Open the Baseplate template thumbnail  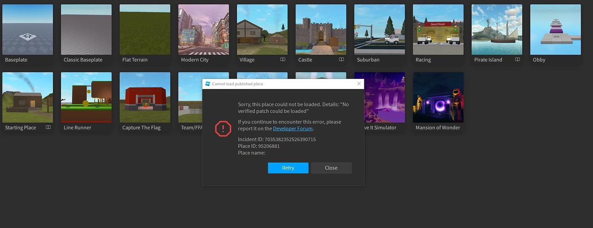(28, 30)
